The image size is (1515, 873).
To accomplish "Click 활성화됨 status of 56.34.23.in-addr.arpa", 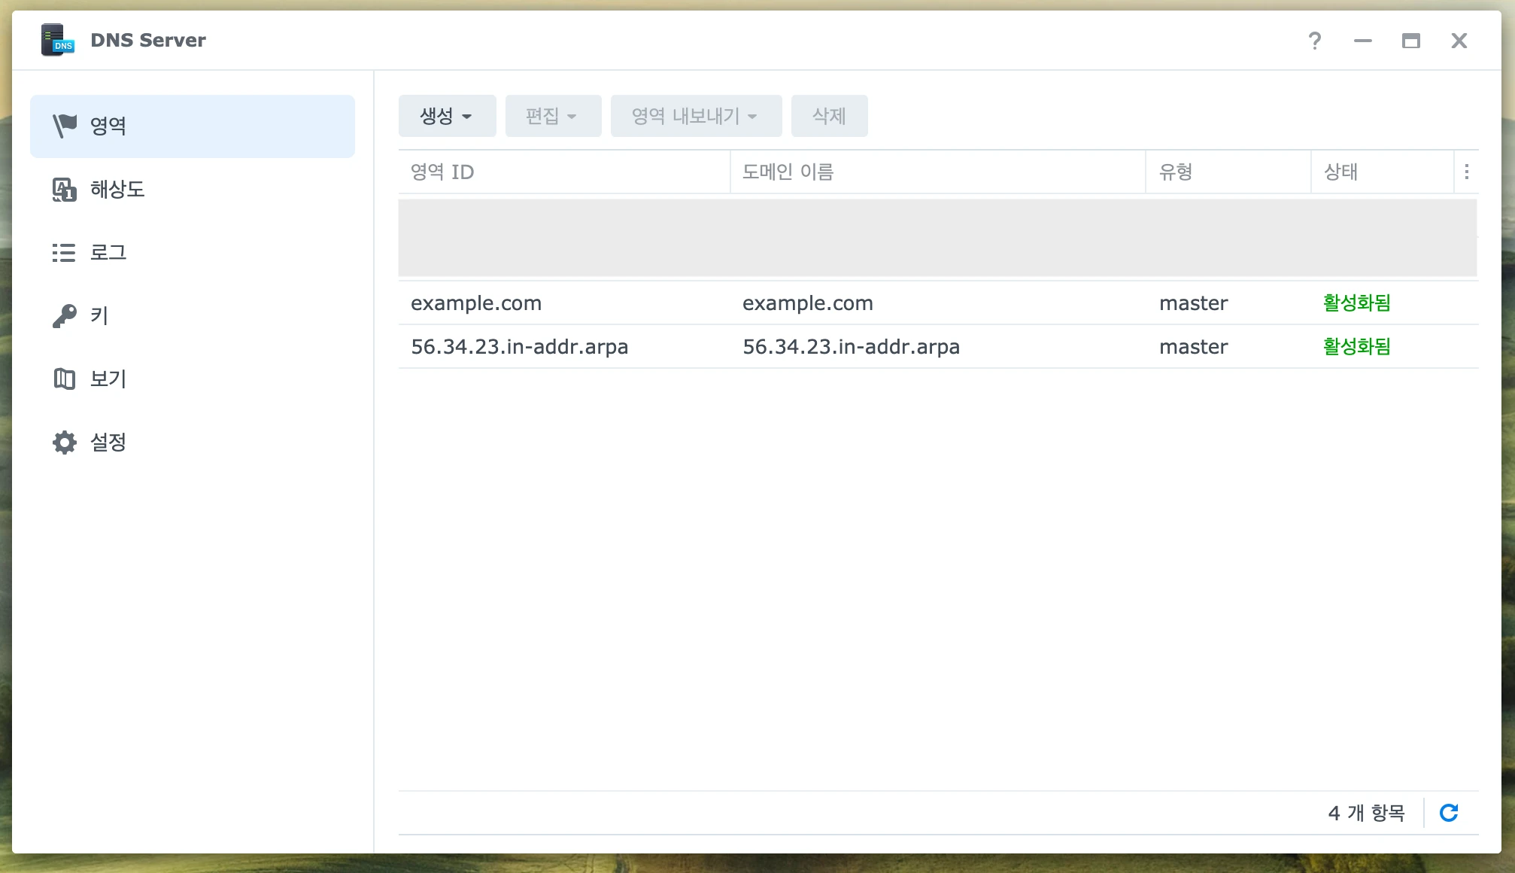I will pyautogui.click(x=1357, y=347).
